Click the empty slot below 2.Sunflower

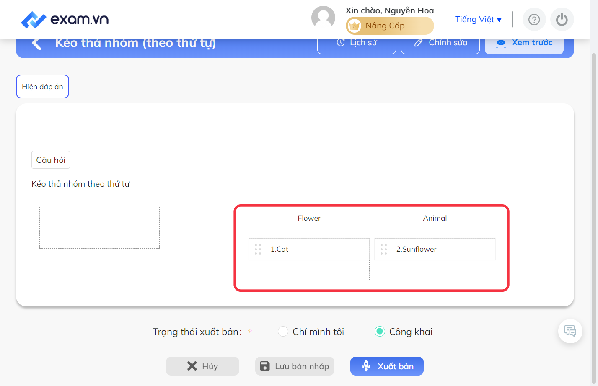click(x=435, y=270)
